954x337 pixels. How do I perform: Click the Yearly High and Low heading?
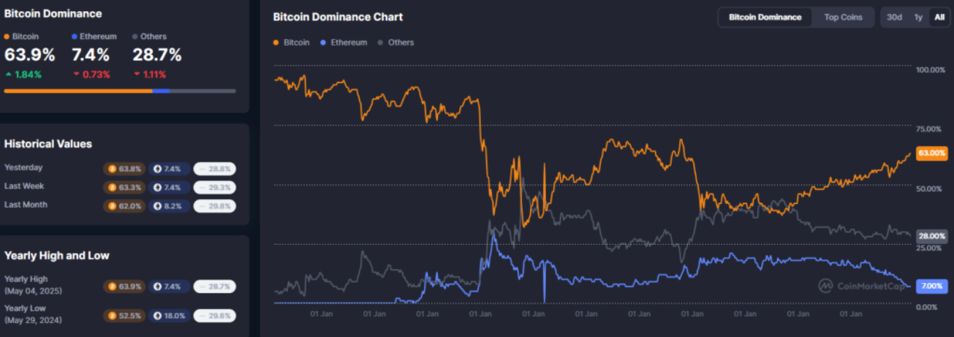57,256
